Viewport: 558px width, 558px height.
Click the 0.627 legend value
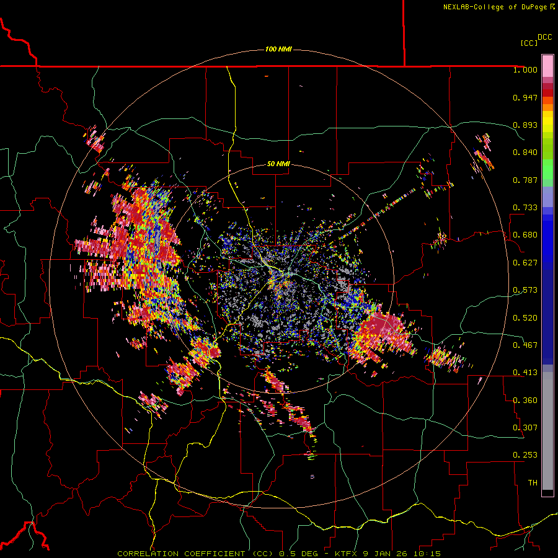(x=525, y=263)
